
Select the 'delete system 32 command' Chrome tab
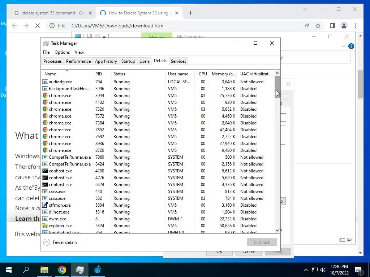53,13
